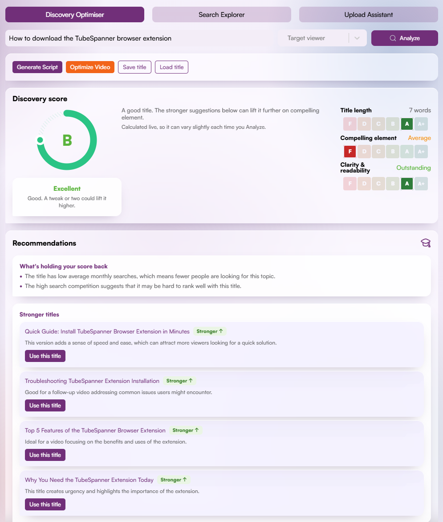Click the Generate Script button

click(37, 67)
